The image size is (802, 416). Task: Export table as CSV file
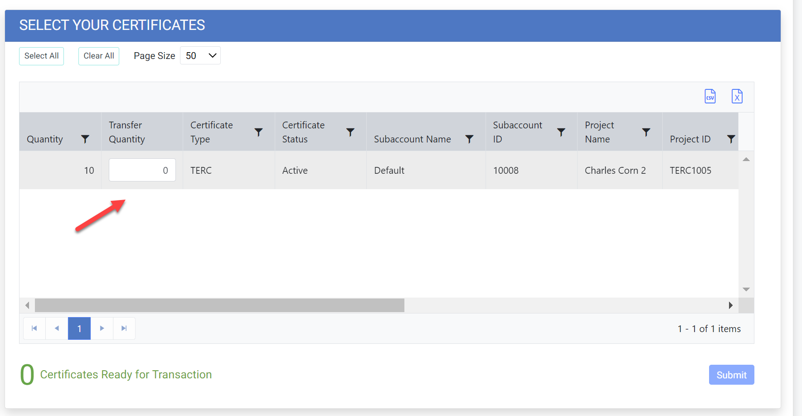point(710,96)
